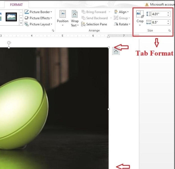Click the shape height icon
Viewport: 175px width, 169px height.
(x=148, y=14)
